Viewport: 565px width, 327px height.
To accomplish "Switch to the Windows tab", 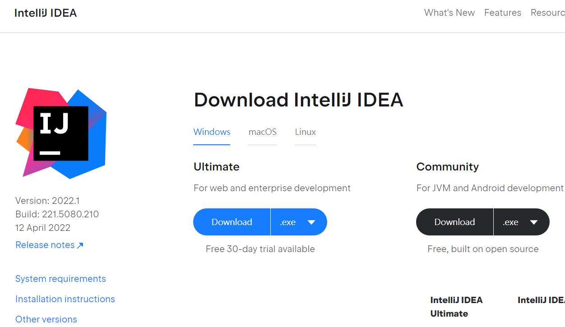I will 212,132.
